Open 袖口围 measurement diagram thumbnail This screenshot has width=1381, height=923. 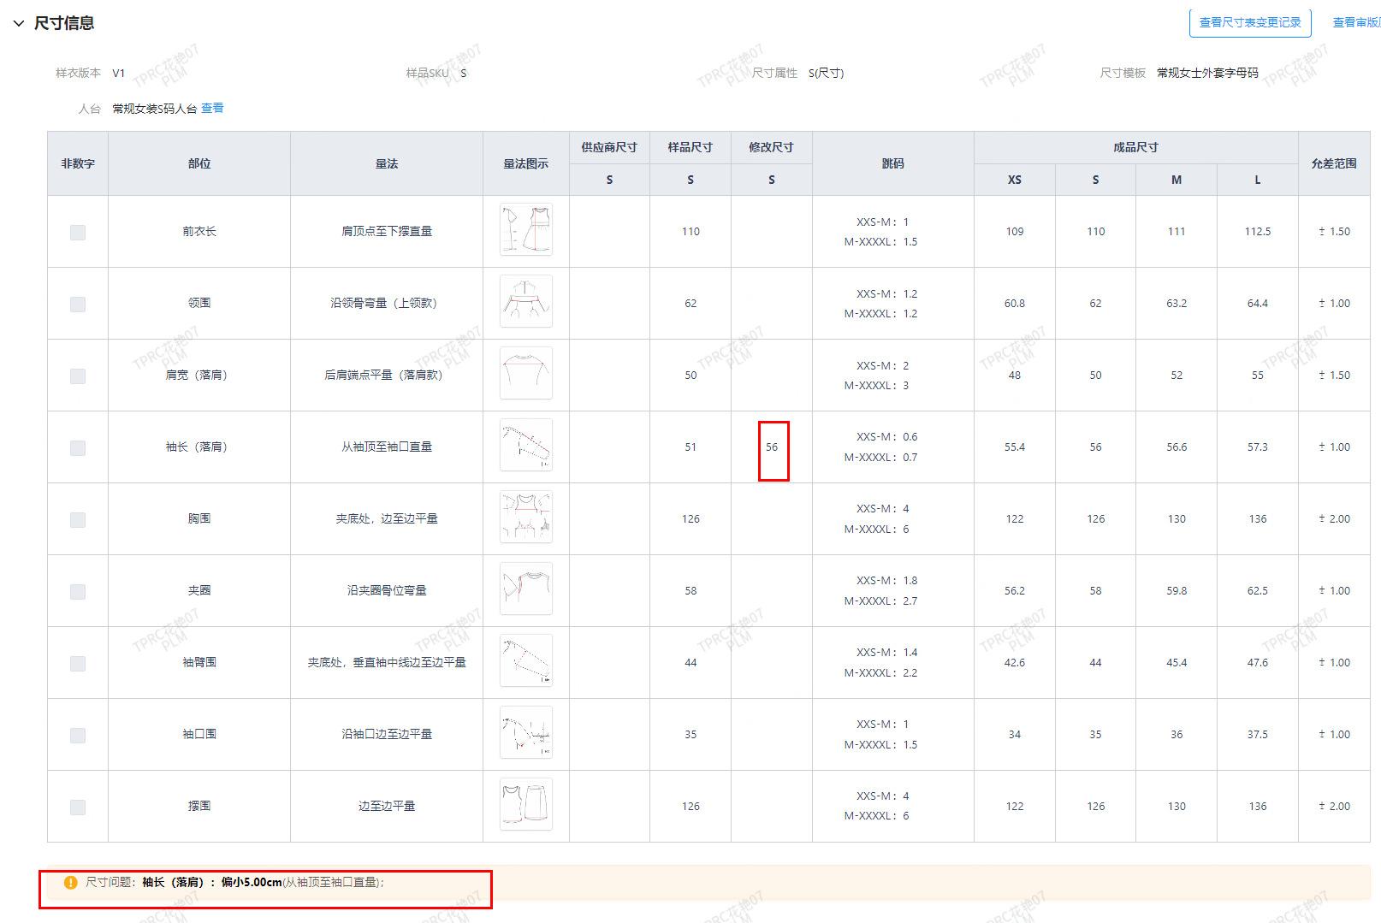[525, 733]
